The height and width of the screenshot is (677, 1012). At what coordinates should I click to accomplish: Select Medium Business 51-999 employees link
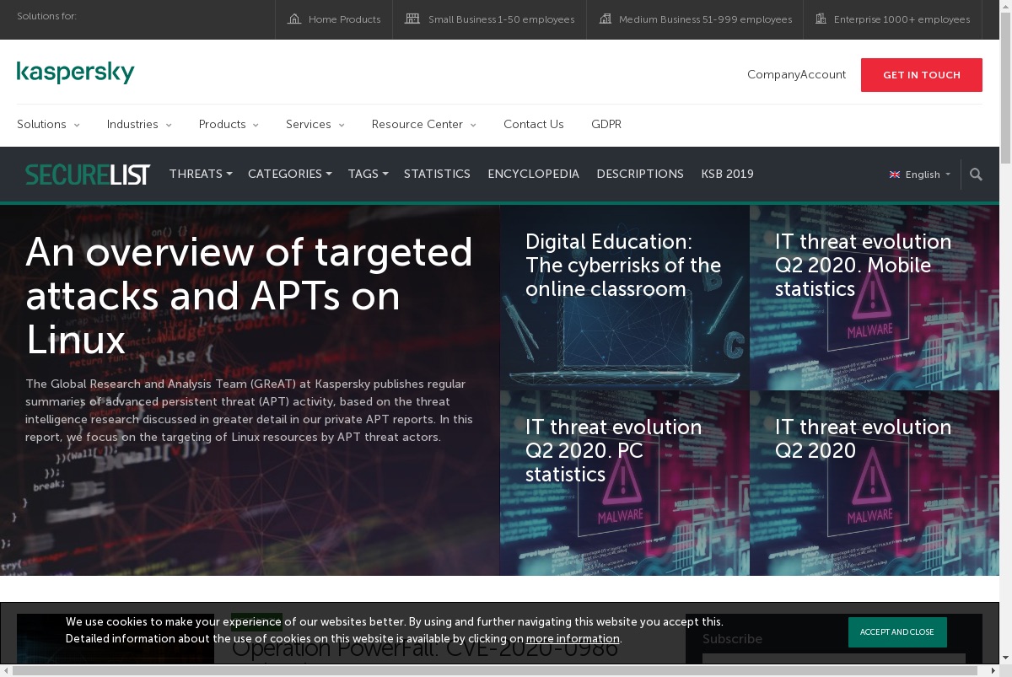click(696, 19)
